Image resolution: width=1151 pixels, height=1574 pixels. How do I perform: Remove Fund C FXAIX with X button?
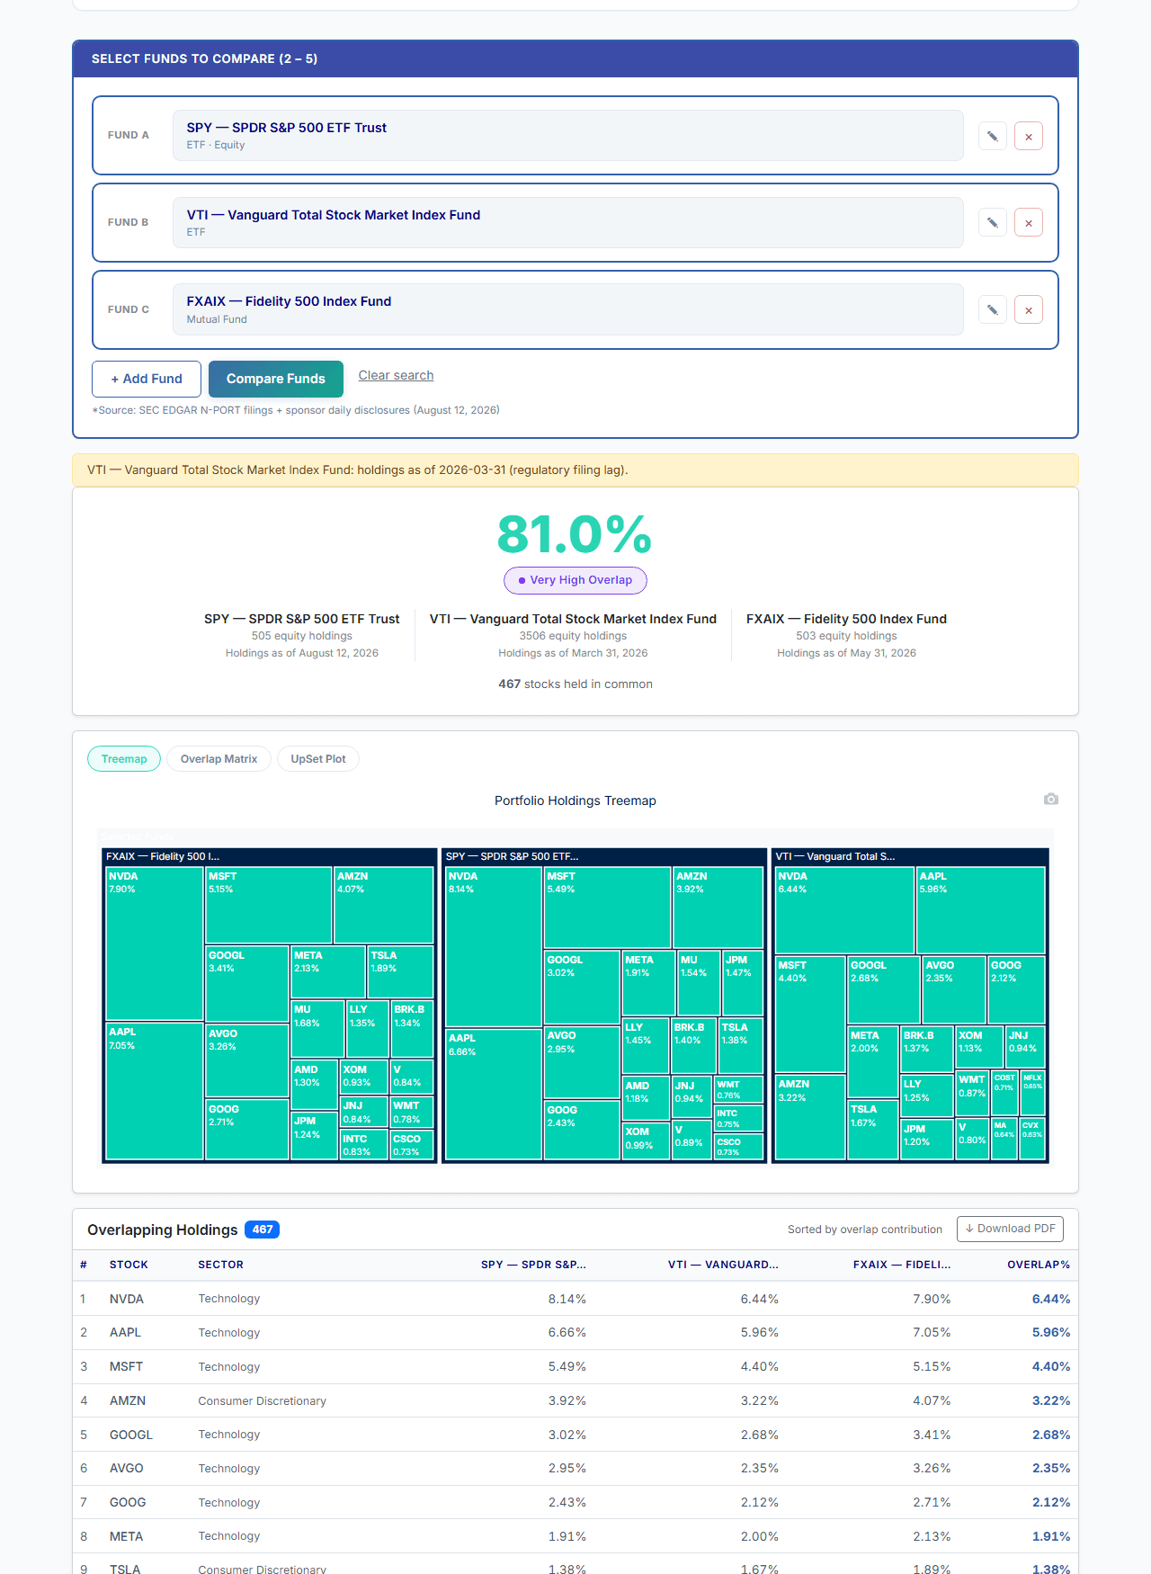coord(1029,309)
